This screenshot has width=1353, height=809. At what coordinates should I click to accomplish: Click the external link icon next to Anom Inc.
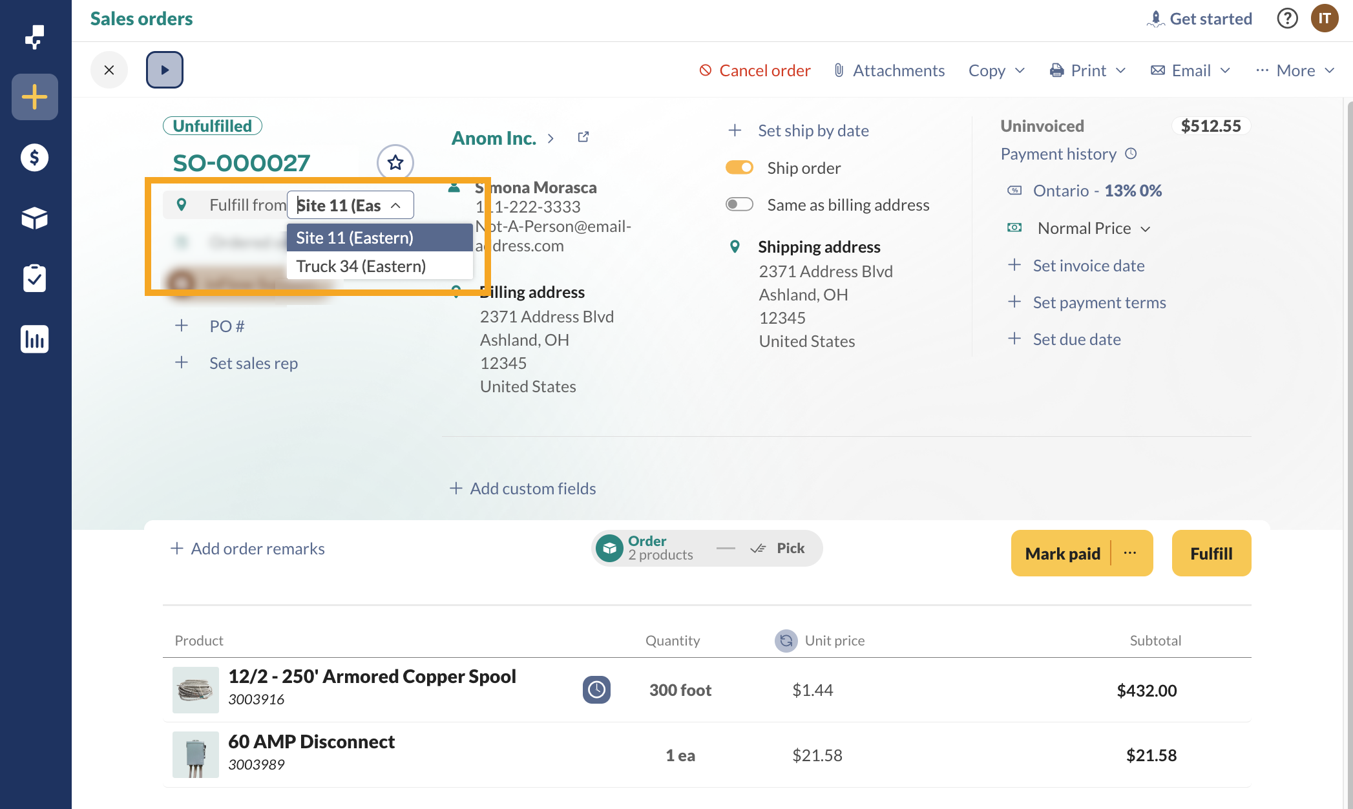pos(583,137)
